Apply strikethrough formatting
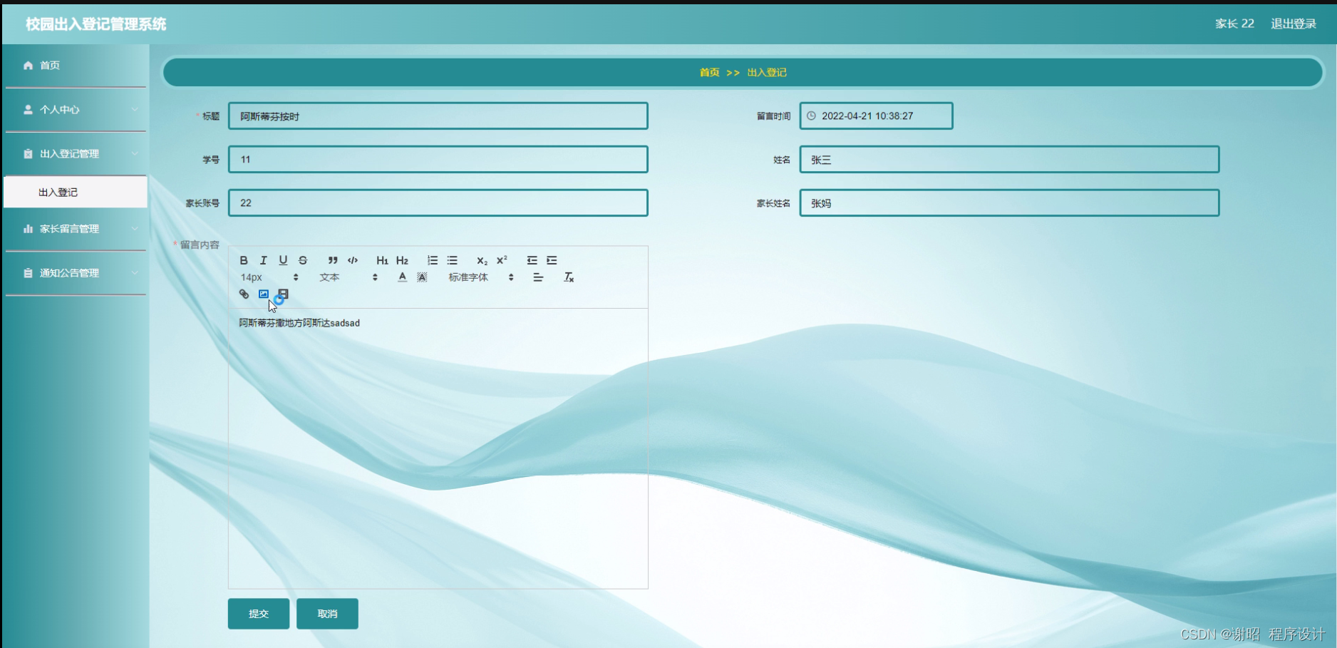 click(303, 259)
